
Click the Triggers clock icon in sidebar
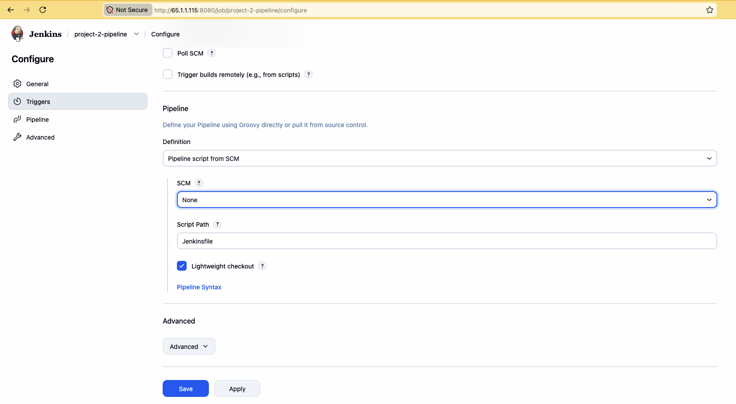click(17, 101)
